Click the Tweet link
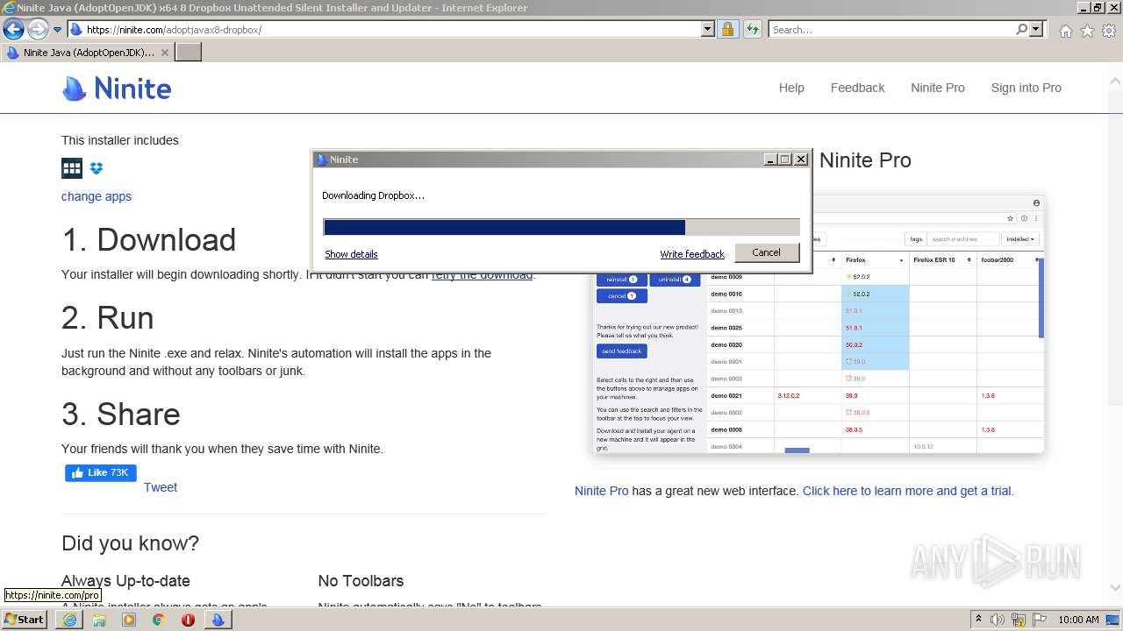 tap(161, 487)
